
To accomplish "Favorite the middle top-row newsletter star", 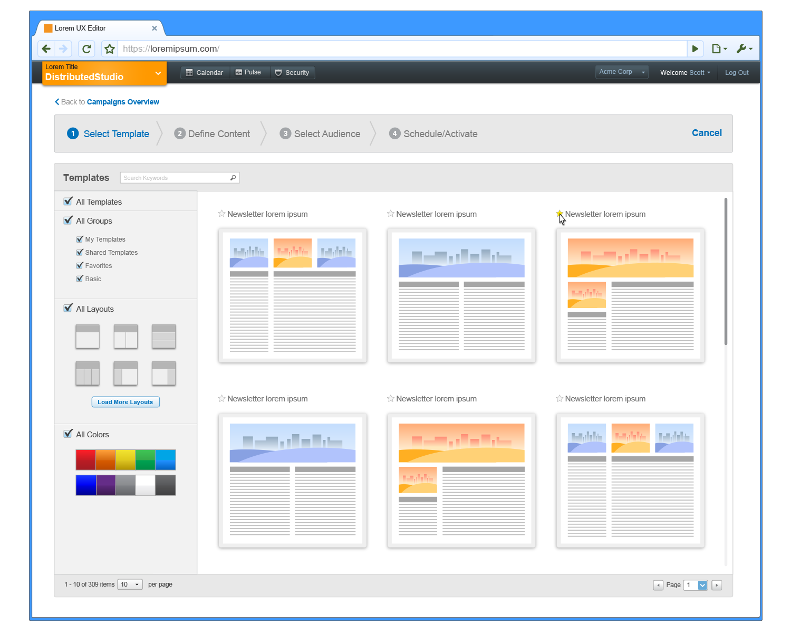I will click(x=390, y=214).
